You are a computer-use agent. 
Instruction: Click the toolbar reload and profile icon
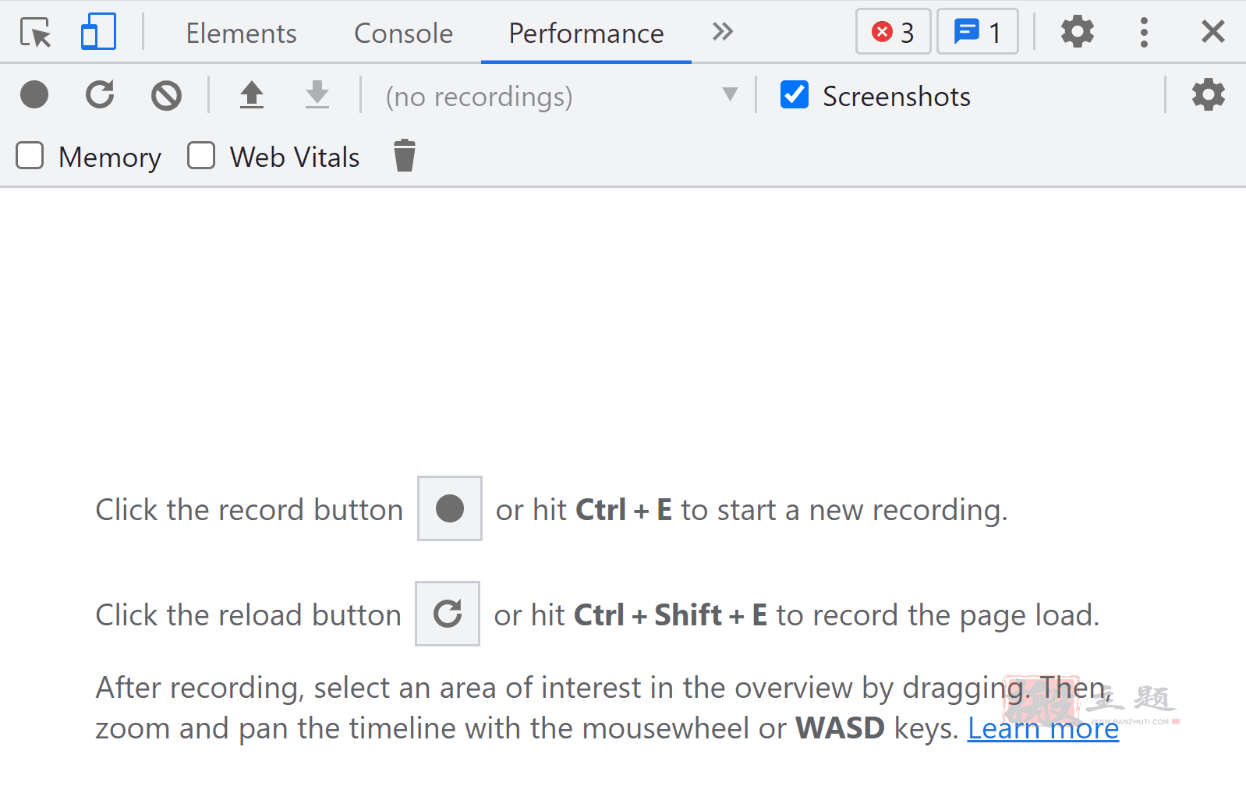click(x=100, y=95)
